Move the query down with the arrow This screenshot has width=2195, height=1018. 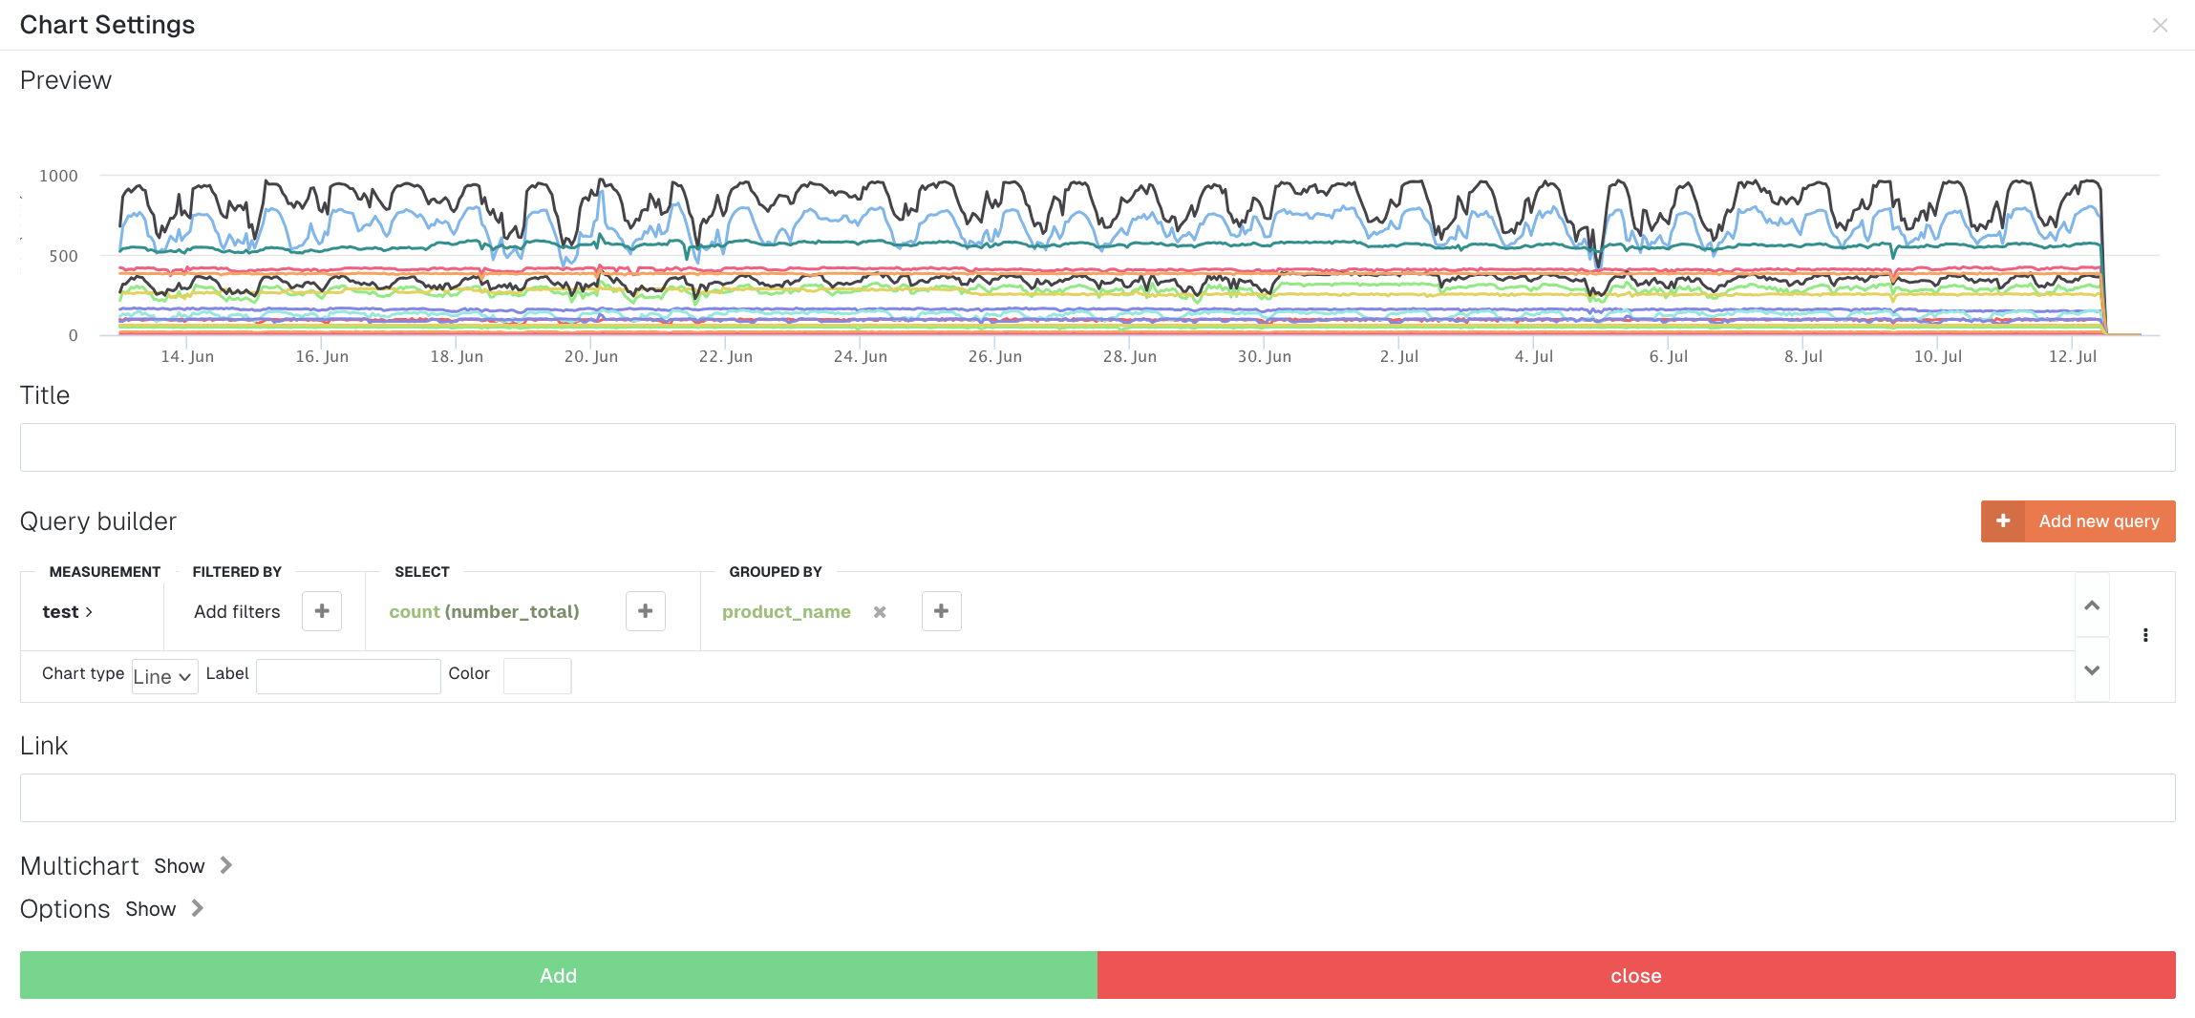(x=2092, y=670)
